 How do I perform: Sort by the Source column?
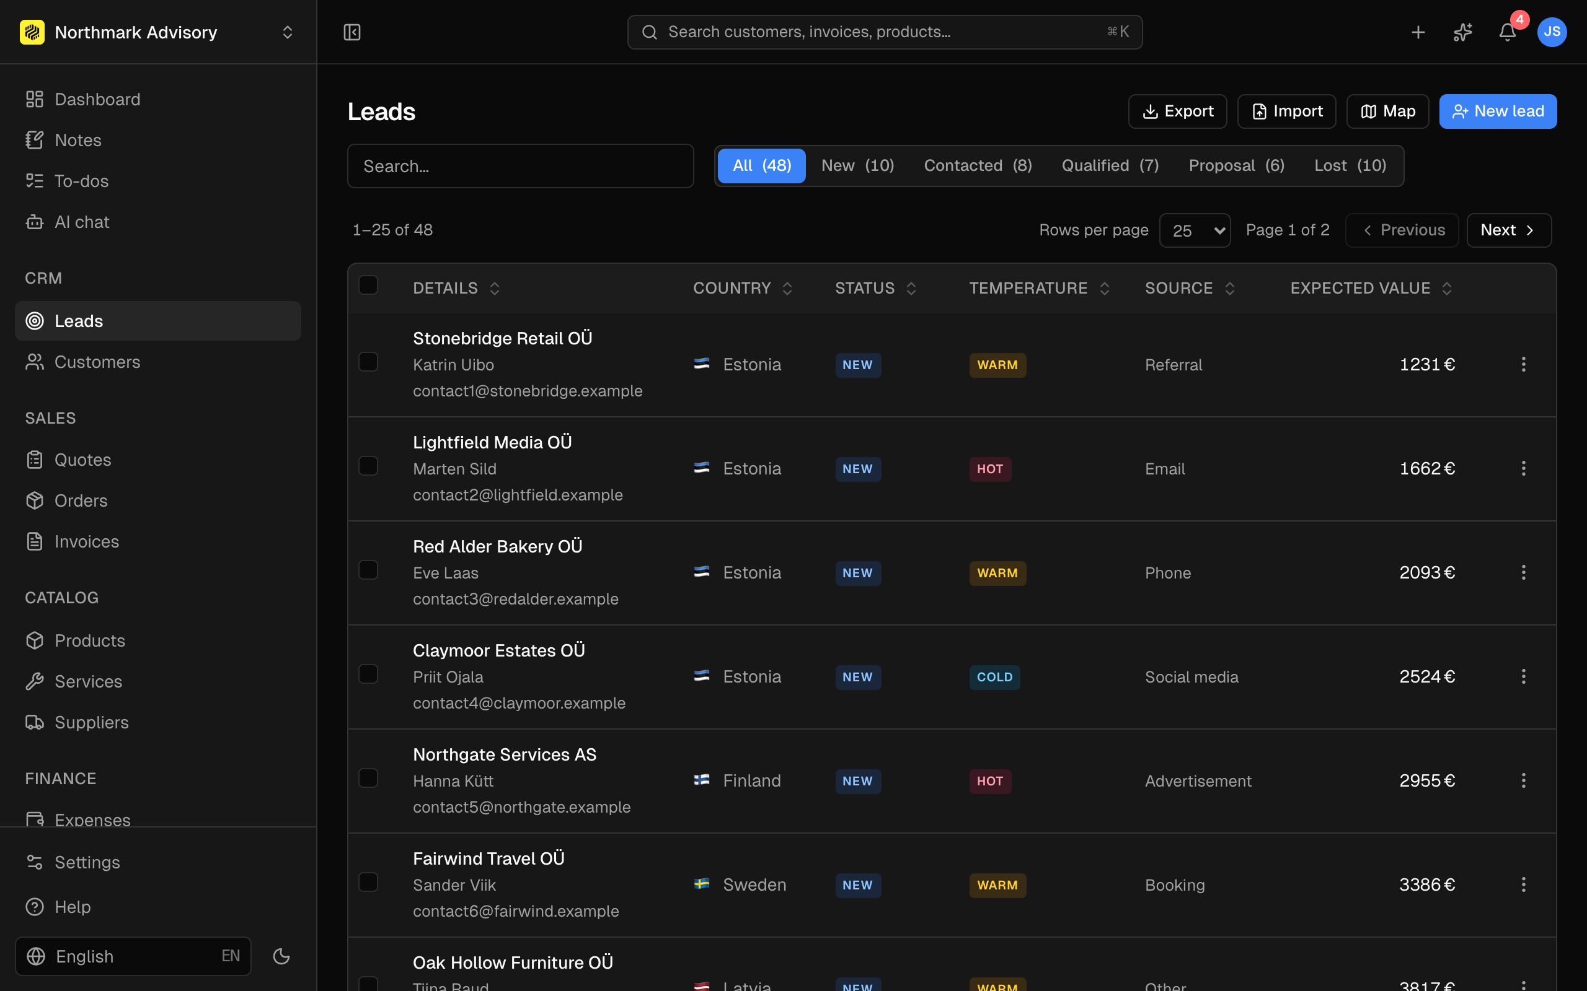[x=1190, y=289]
